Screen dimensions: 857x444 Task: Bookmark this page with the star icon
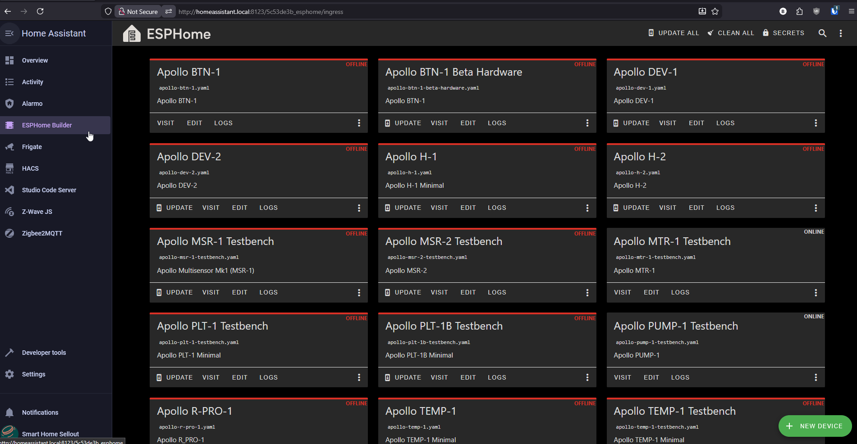715,12
